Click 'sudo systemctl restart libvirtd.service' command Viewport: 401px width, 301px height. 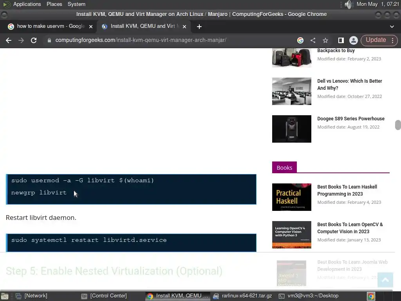point(89,240)
